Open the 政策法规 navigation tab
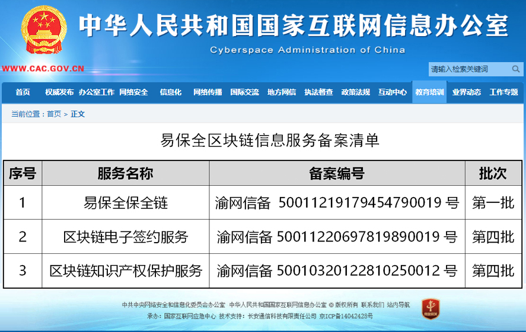 pyautogui.click(x=356, y=92)
